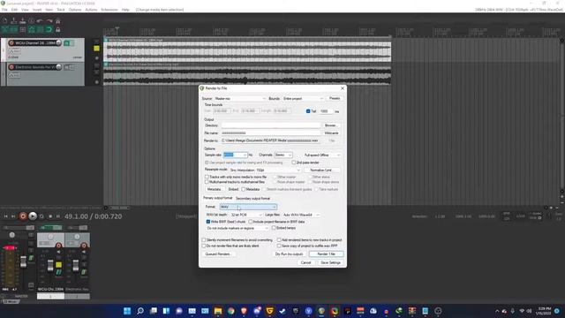
Task: Toggle auto-crossfade toolbar icon
Action: point(5,29)
